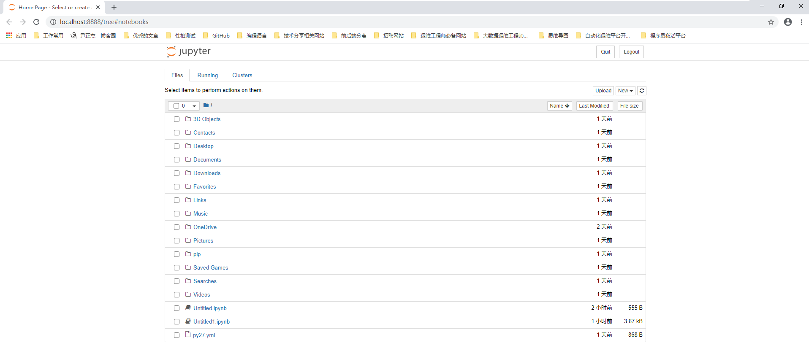Click the notebook icon beside Untitled1.ipynb
The height and width of the screenshot is (351, 809).
pos(188,321)
